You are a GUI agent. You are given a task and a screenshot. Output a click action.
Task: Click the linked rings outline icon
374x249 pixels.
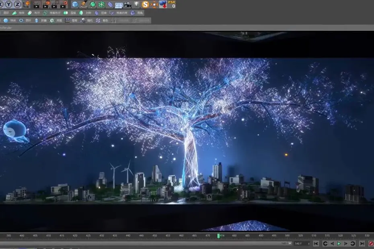[45, 13]
